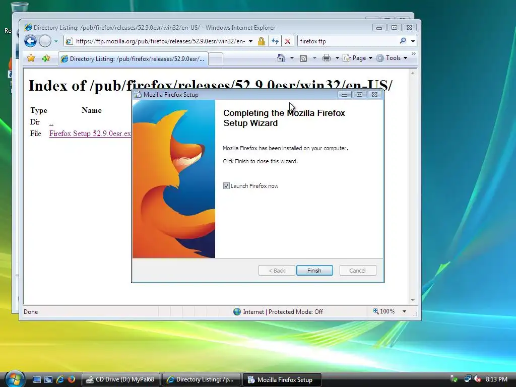
Task: Click the 'Firefox Setup 52.9.0esr' file link
Action: point(90,134)
